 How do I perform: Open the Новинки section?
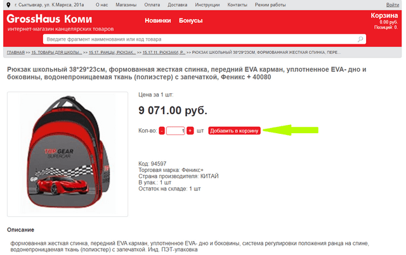(x=158, y=20)
